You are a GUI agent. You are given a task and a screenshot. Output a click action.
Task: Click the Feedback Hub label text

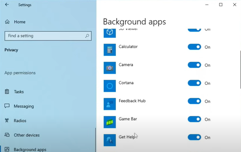(x=132, y=101)
